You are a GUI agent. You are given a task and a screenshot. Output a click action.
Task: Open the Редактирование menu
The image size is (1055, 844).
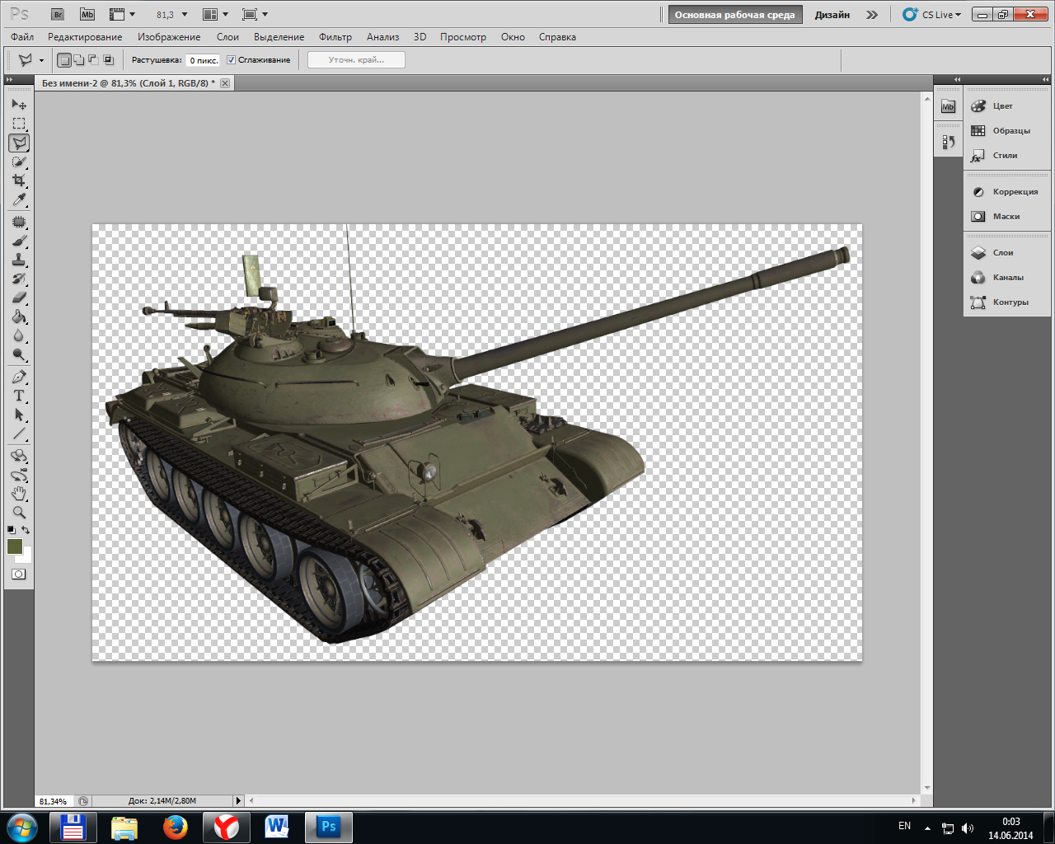tap(85, 37)
